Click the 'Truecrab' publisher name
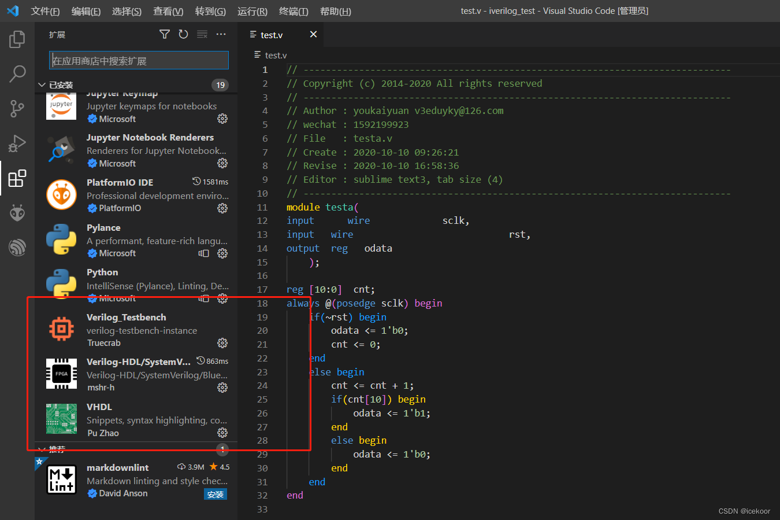This screenshot has height=520, width=780. [x=104, y=343]
